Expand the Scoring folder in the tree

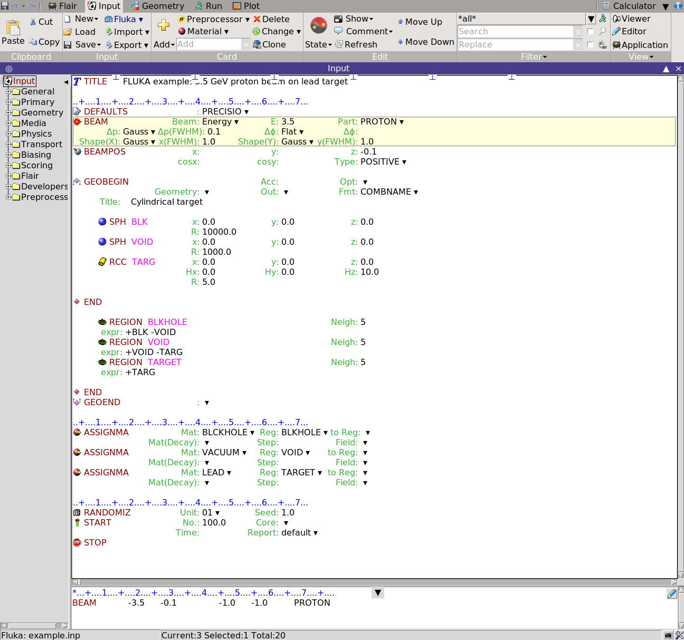pyautogui.click(x=8, y=165)
